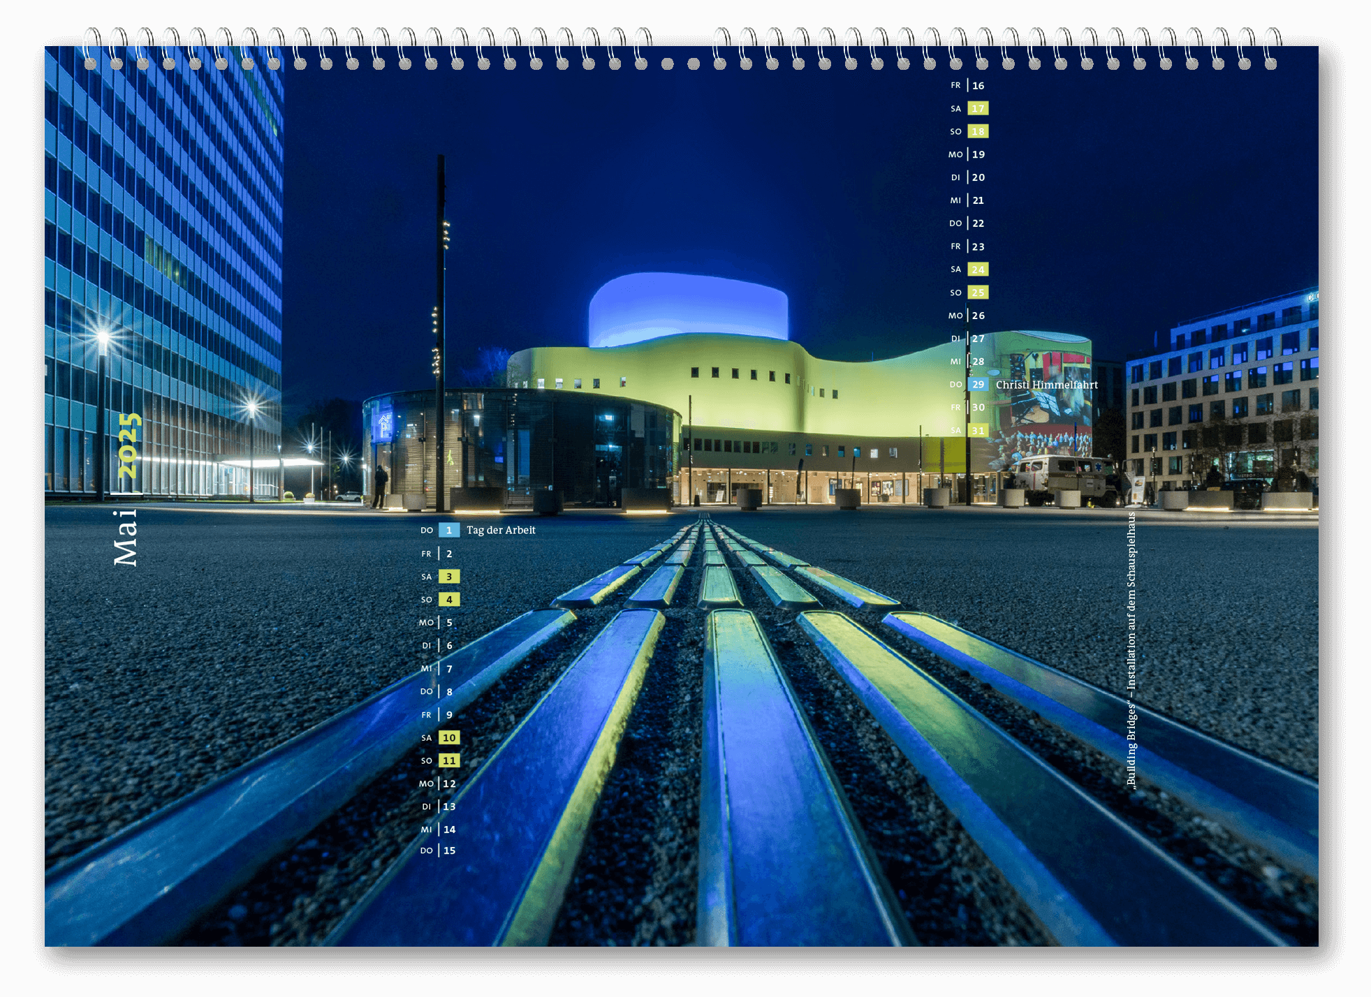Click Sunday 11 highlighted date
The width and height of the screenshot is (1371, 997).
point(449,761)
